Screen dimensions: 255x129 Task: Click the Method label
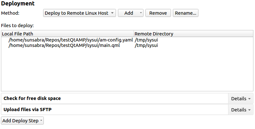[10, 13]
